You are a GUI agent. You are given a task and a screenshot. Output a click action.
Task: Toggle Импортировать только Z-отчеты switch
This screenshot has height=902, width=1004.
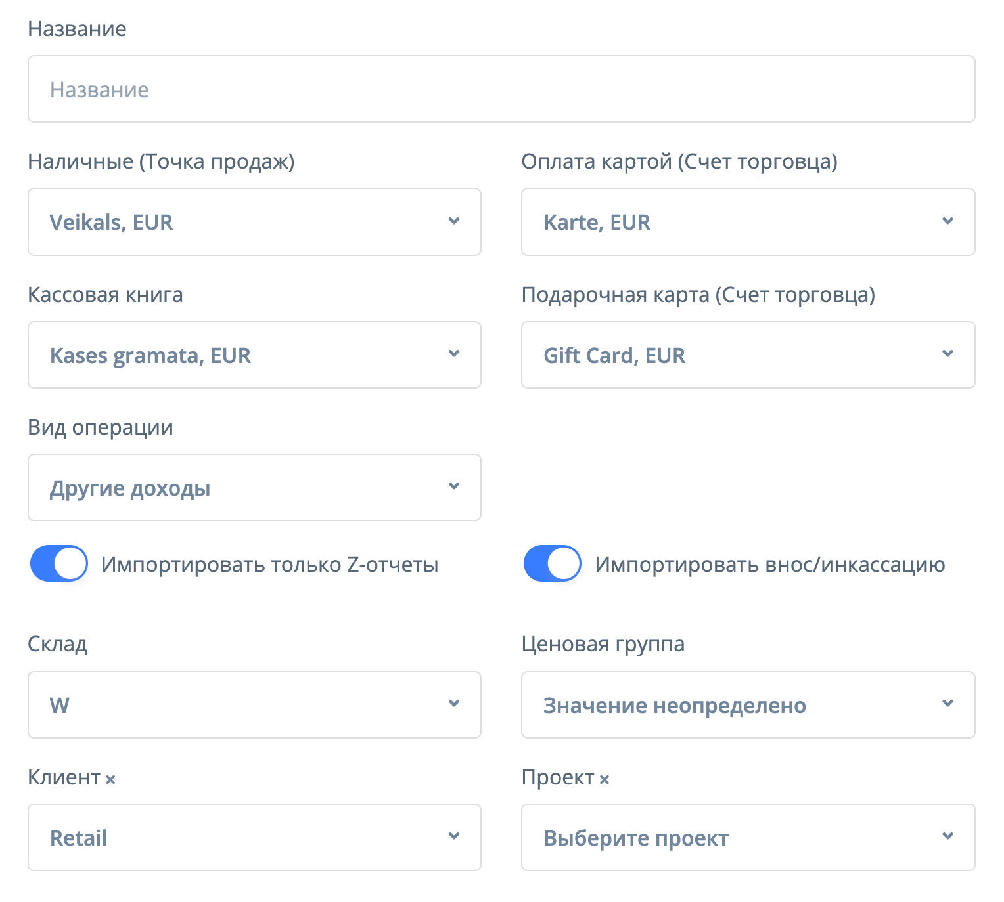59,563
